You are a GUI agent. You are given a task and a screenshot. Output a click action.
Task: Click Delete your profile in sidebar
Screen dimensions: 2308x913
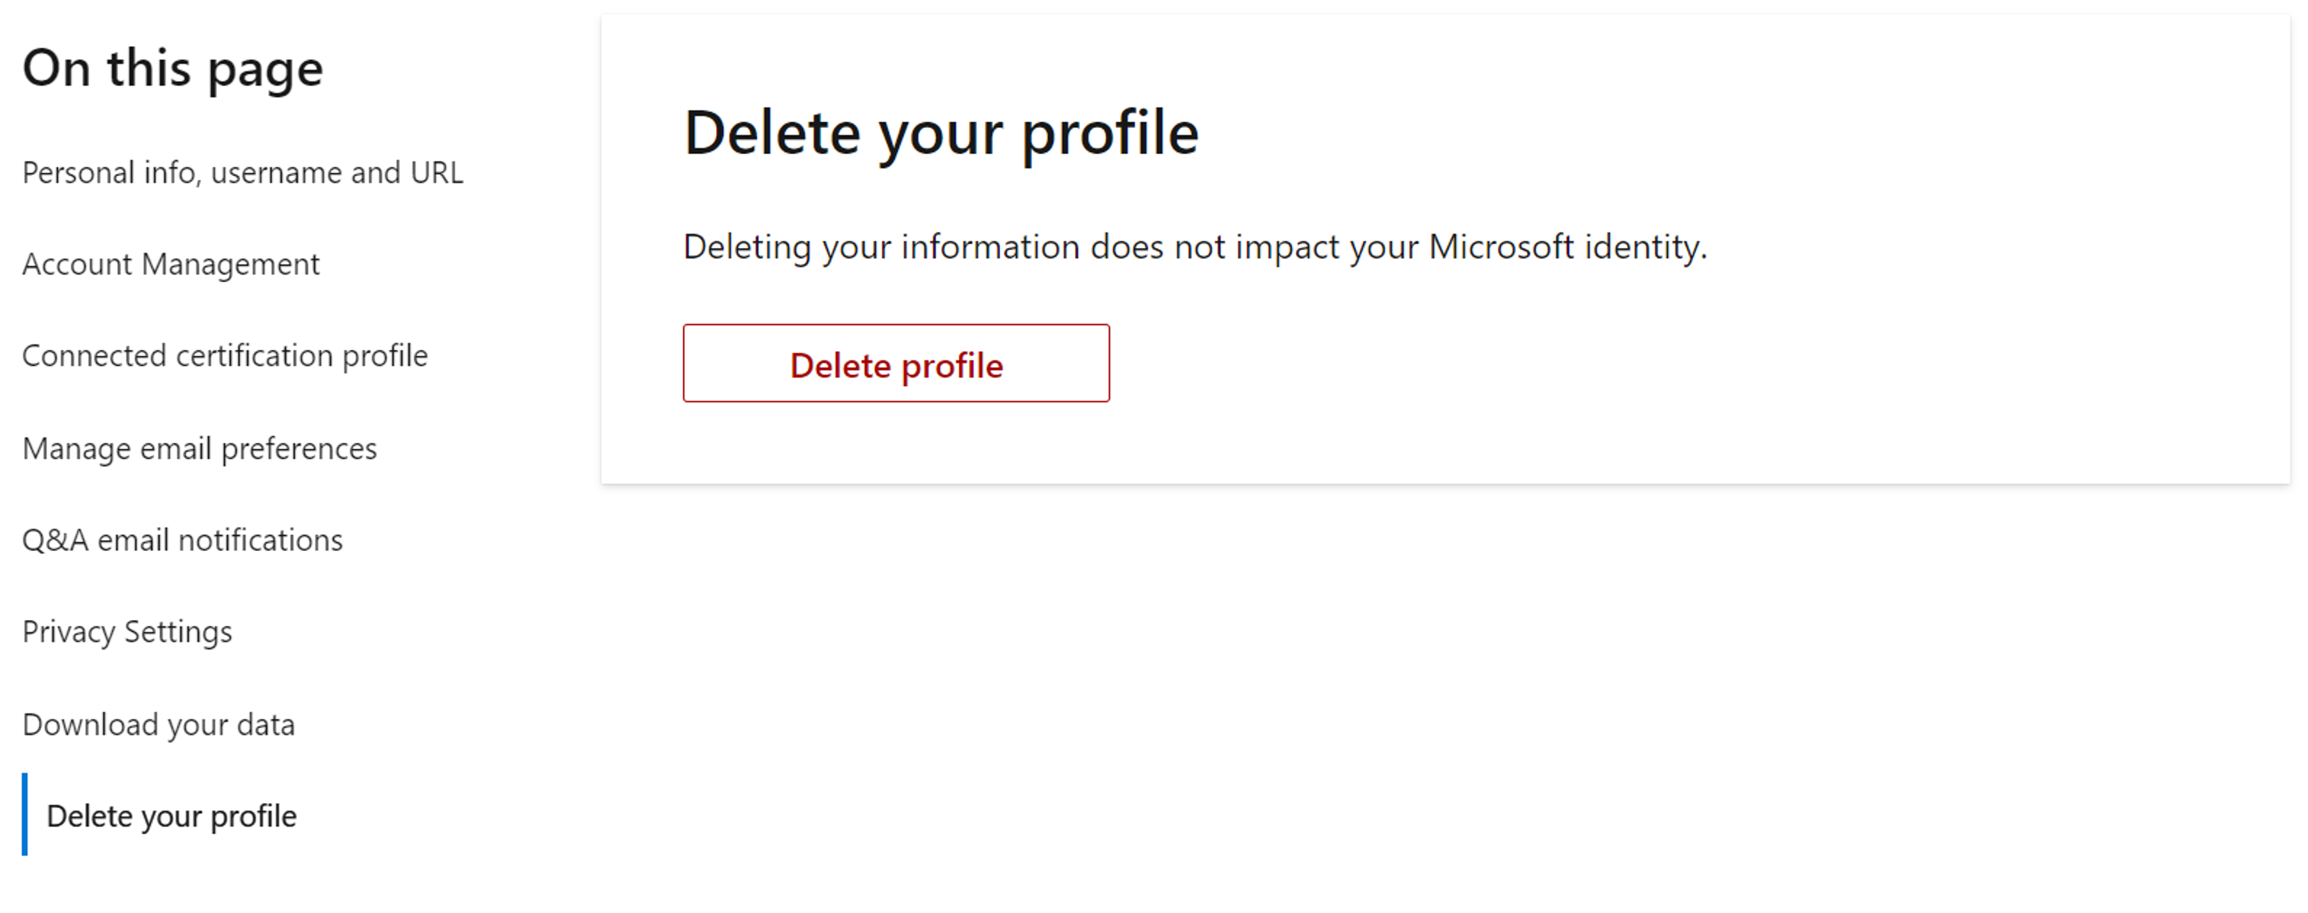tap(171, 814)
